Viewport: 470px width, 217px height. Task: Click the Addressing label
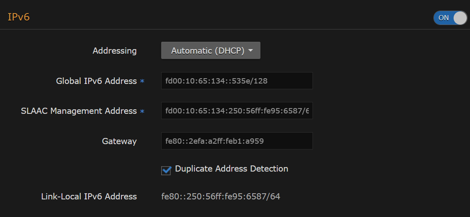pos(114,51)
